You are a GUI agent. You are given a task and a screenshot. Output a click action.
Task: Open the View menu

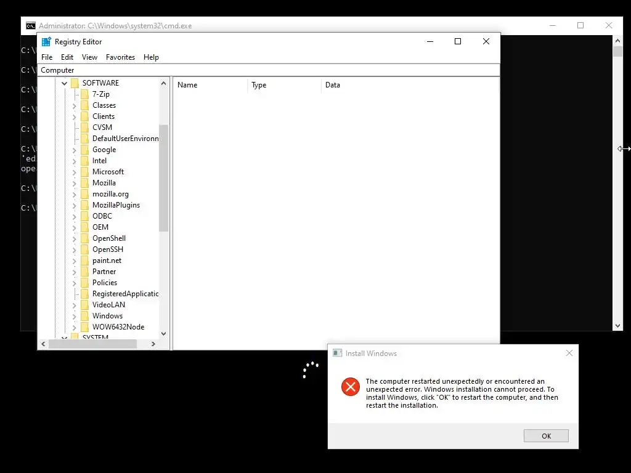click(x=90, y=57)
